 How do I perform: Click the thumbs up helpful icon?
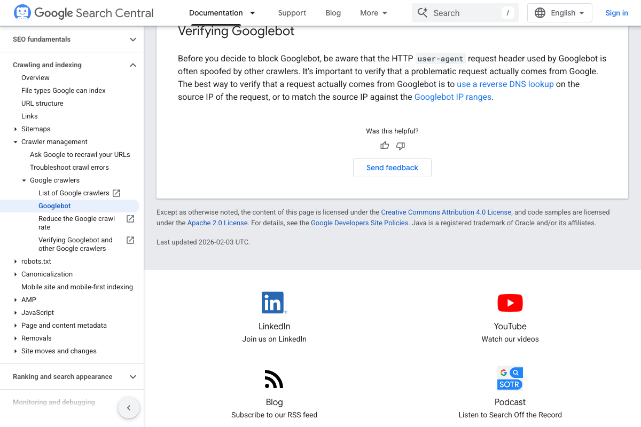pos(385,146)
